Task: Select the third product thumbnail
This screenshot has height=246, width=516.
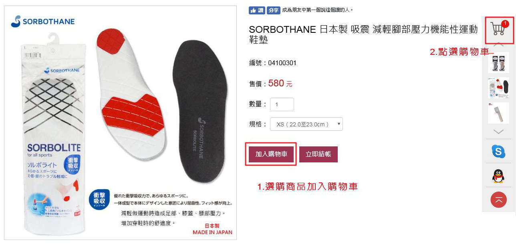Action: coord(498,113)
